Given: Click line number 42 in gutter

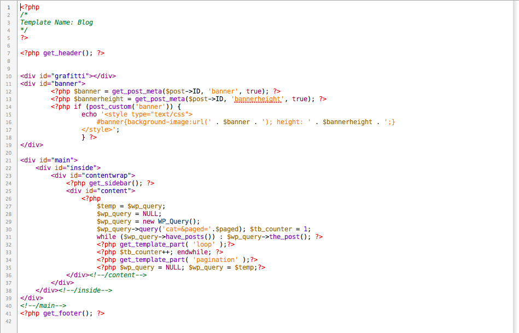Looking at the screenshot, I should point(8,322).
